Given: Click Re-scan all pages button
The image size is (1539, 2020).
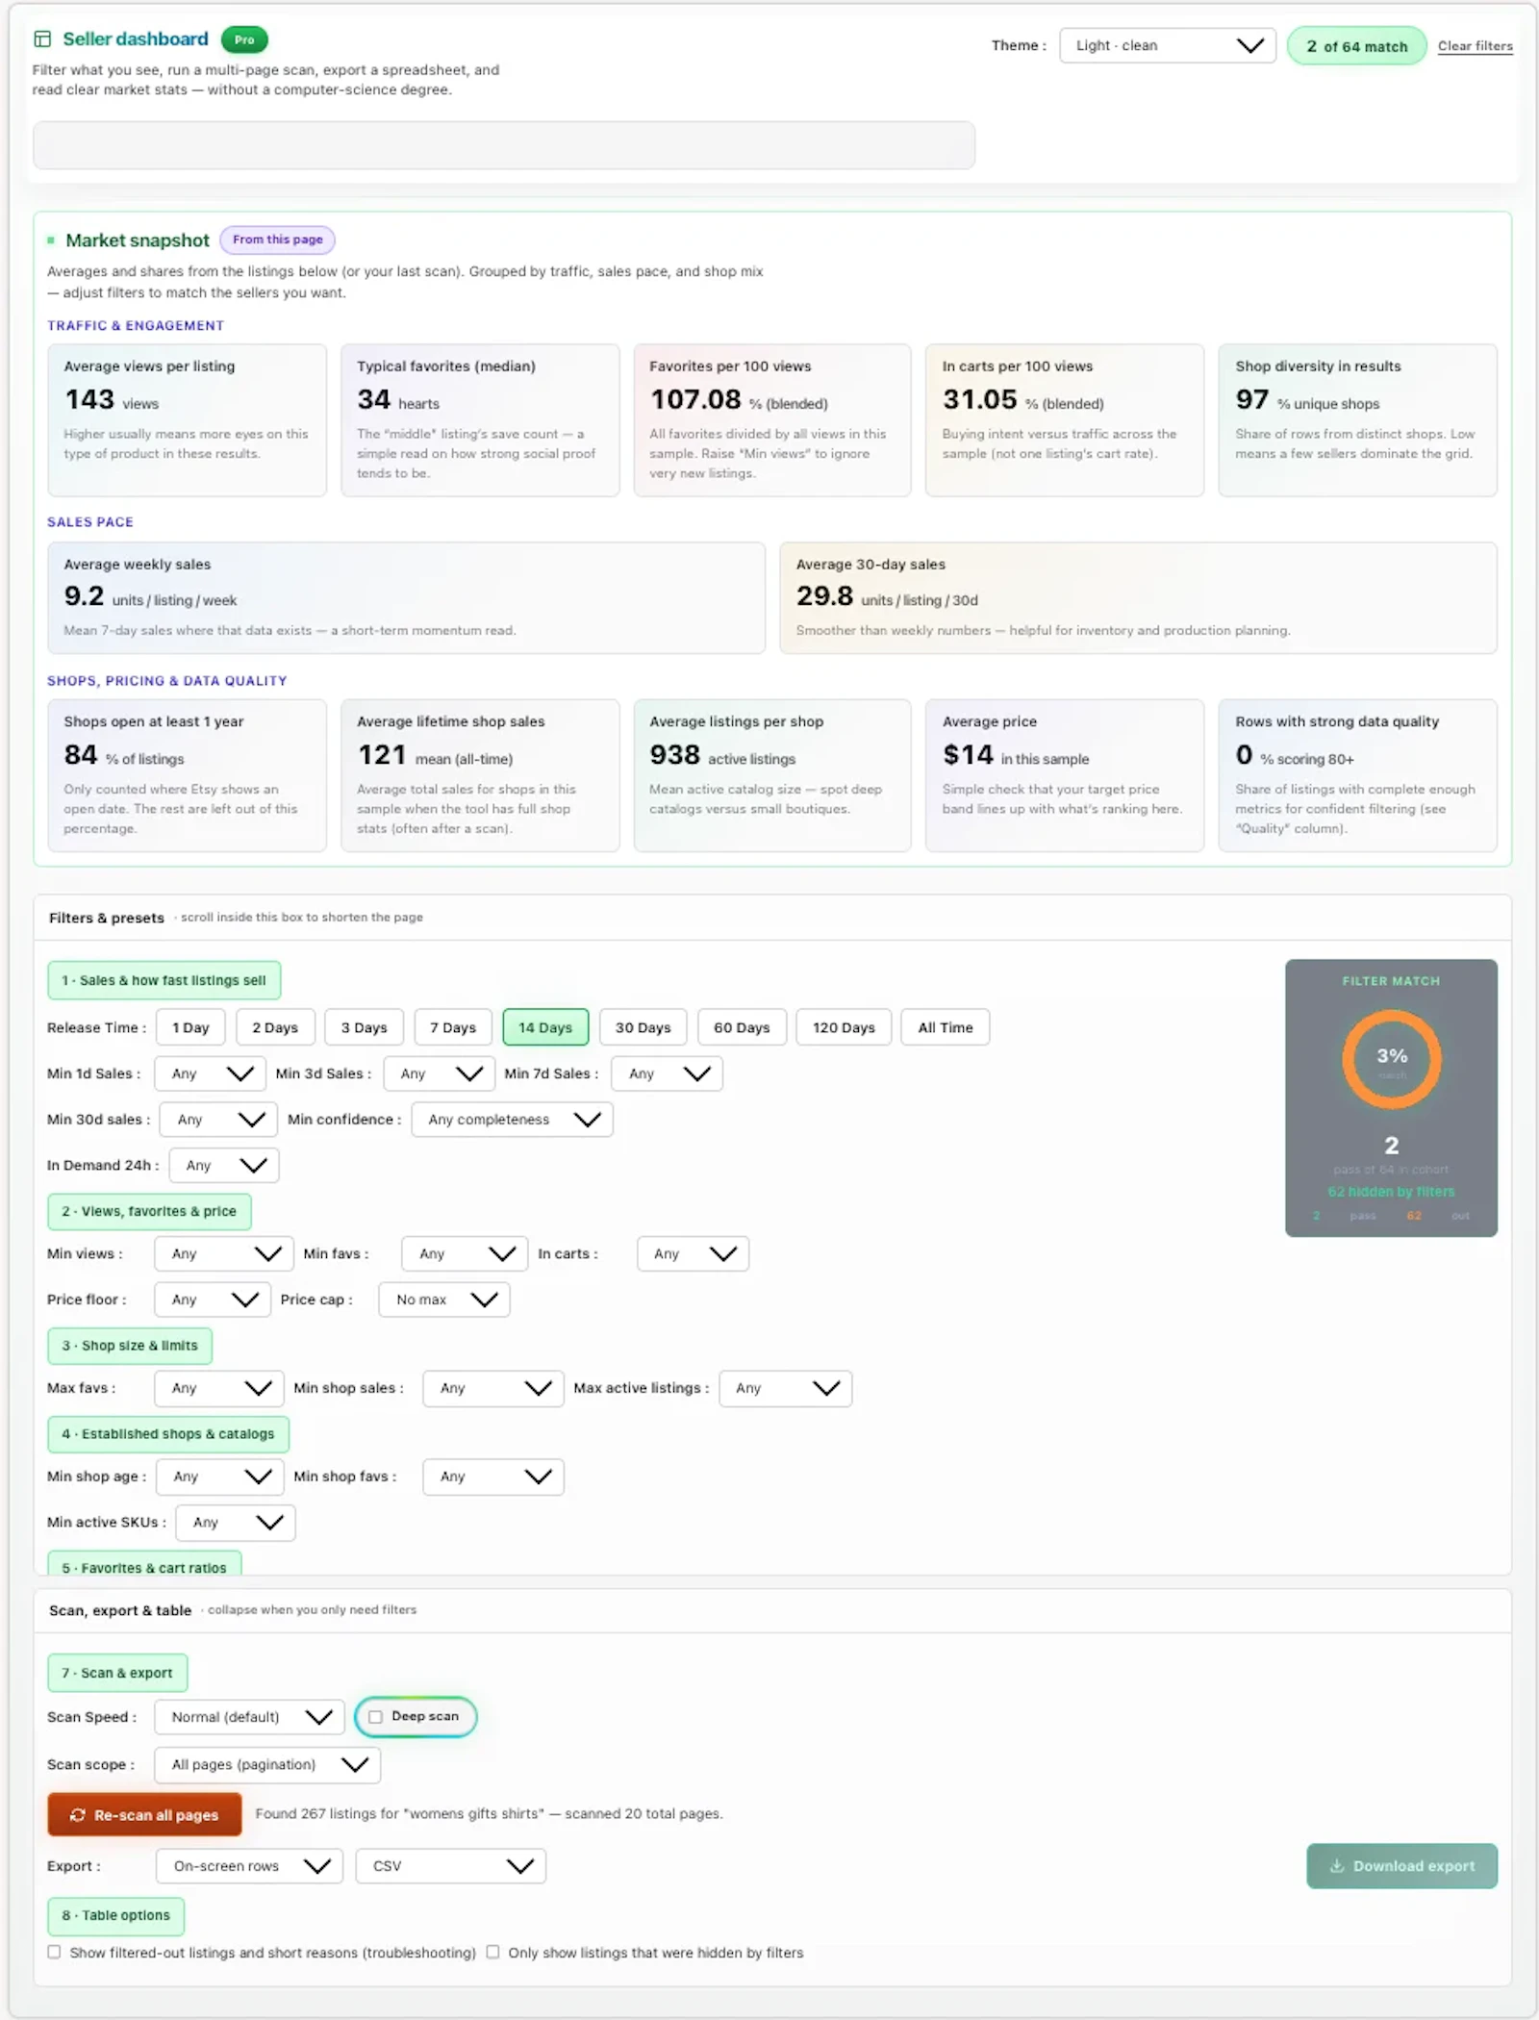Looking at the screenshot, I should [x=144, y=1815].
